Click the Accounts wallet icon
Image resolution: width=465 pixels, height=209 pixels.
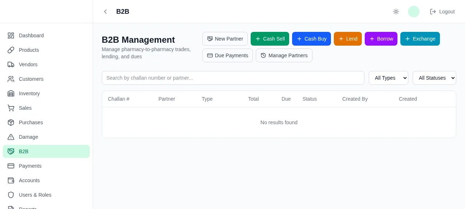(11, 180)
